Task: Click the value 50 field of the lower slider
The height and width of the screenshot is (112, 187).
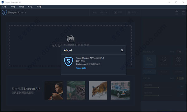Action: 181,94
